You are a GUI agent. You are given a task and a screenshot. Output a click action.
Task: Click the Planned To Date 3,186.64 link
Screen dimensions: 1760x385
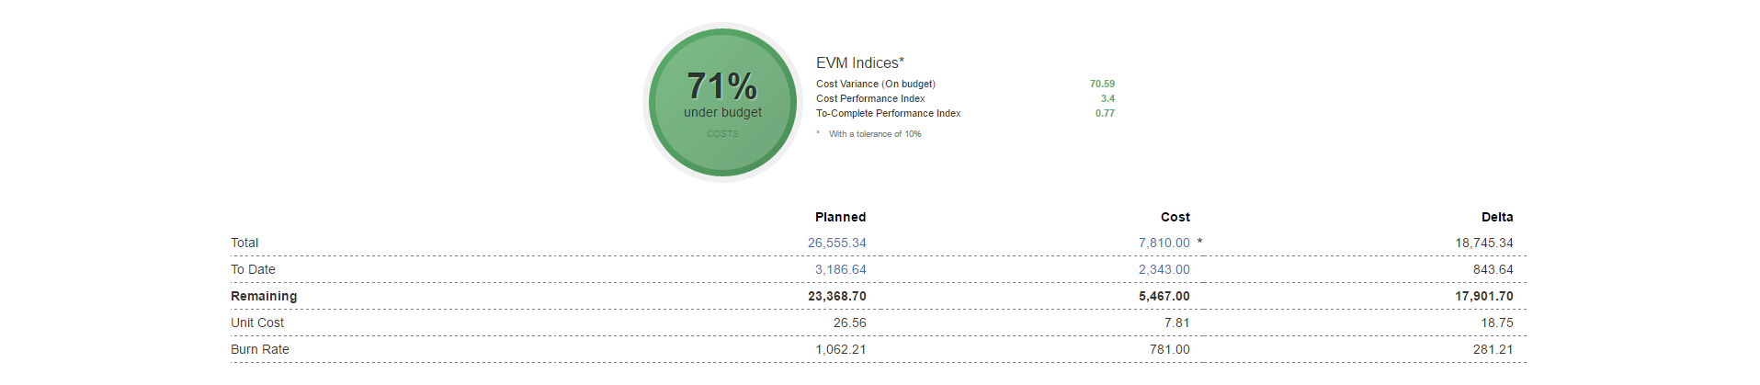[x=840, y=270]
